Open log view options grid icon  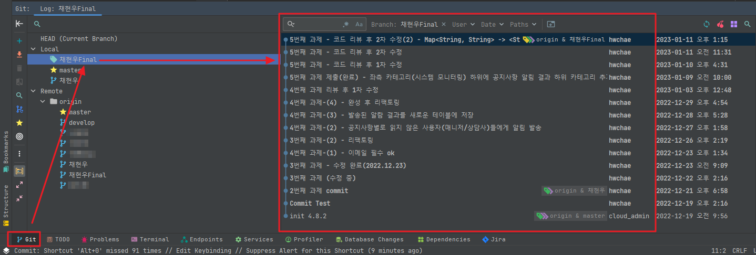point(734,24)
